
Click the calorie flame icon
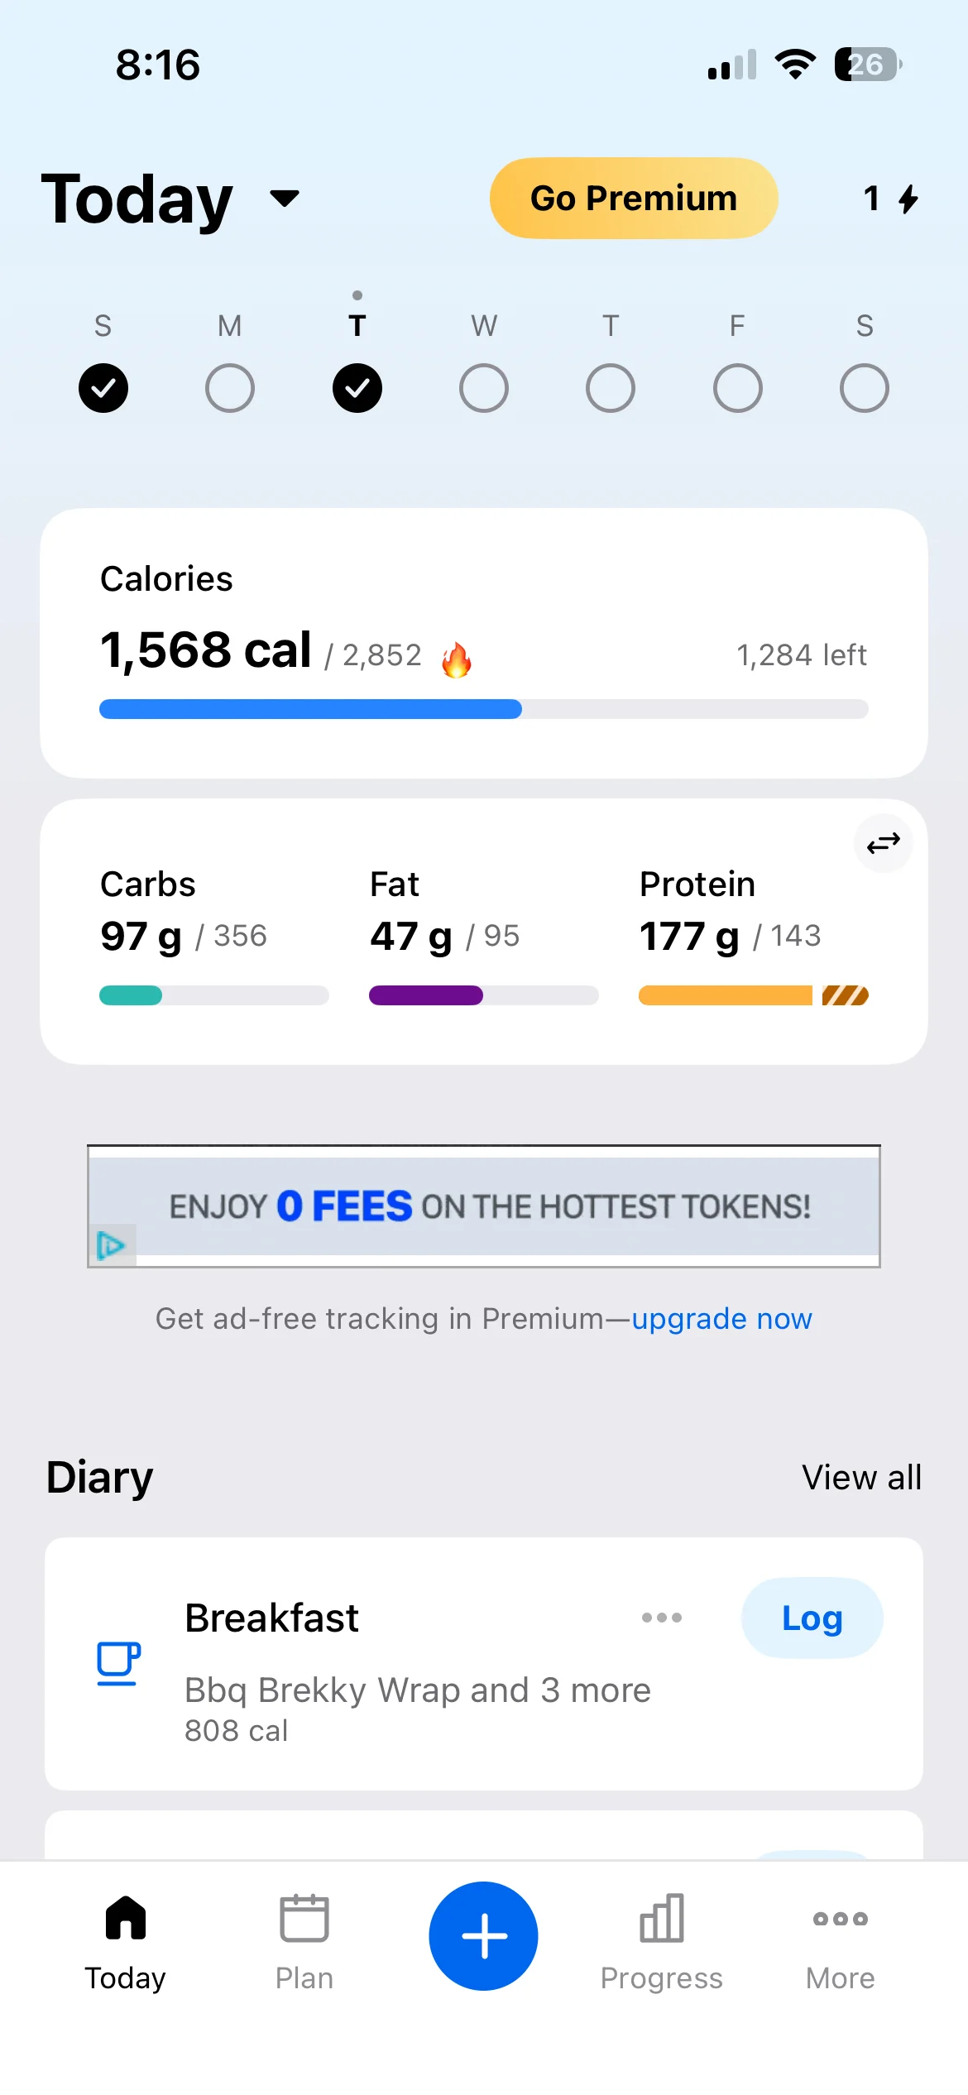456,659
